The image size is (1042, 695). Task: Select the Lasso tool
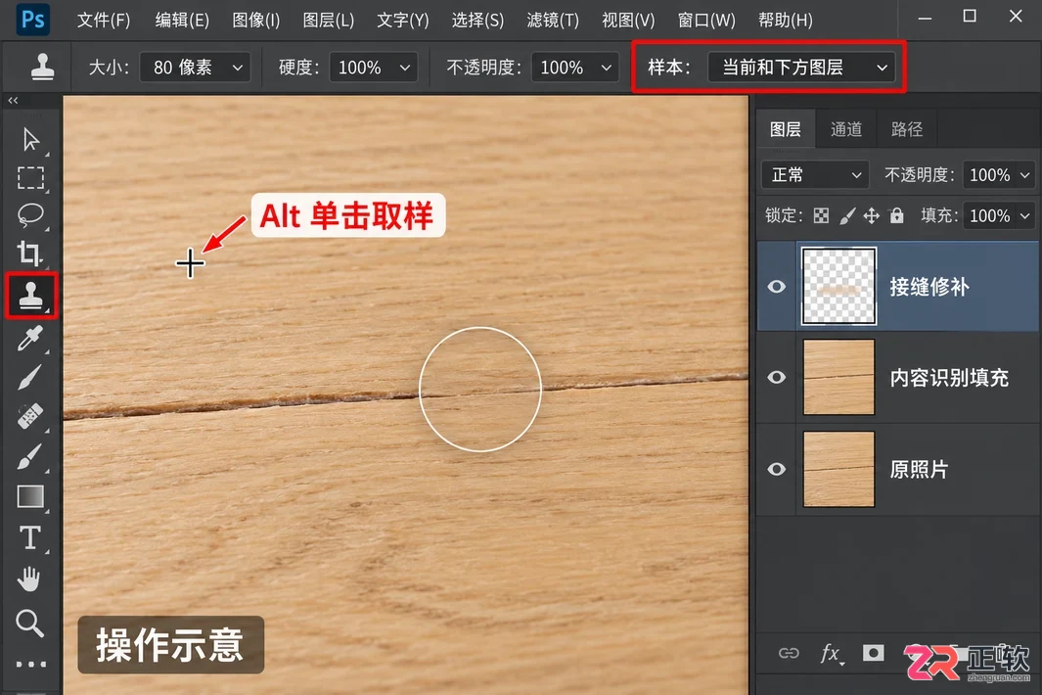(30, 214)
